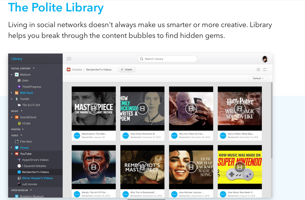The image size is (305, 200).
Task: Click the film icon on the Emily Dickinson video
Action: [142, 109]
